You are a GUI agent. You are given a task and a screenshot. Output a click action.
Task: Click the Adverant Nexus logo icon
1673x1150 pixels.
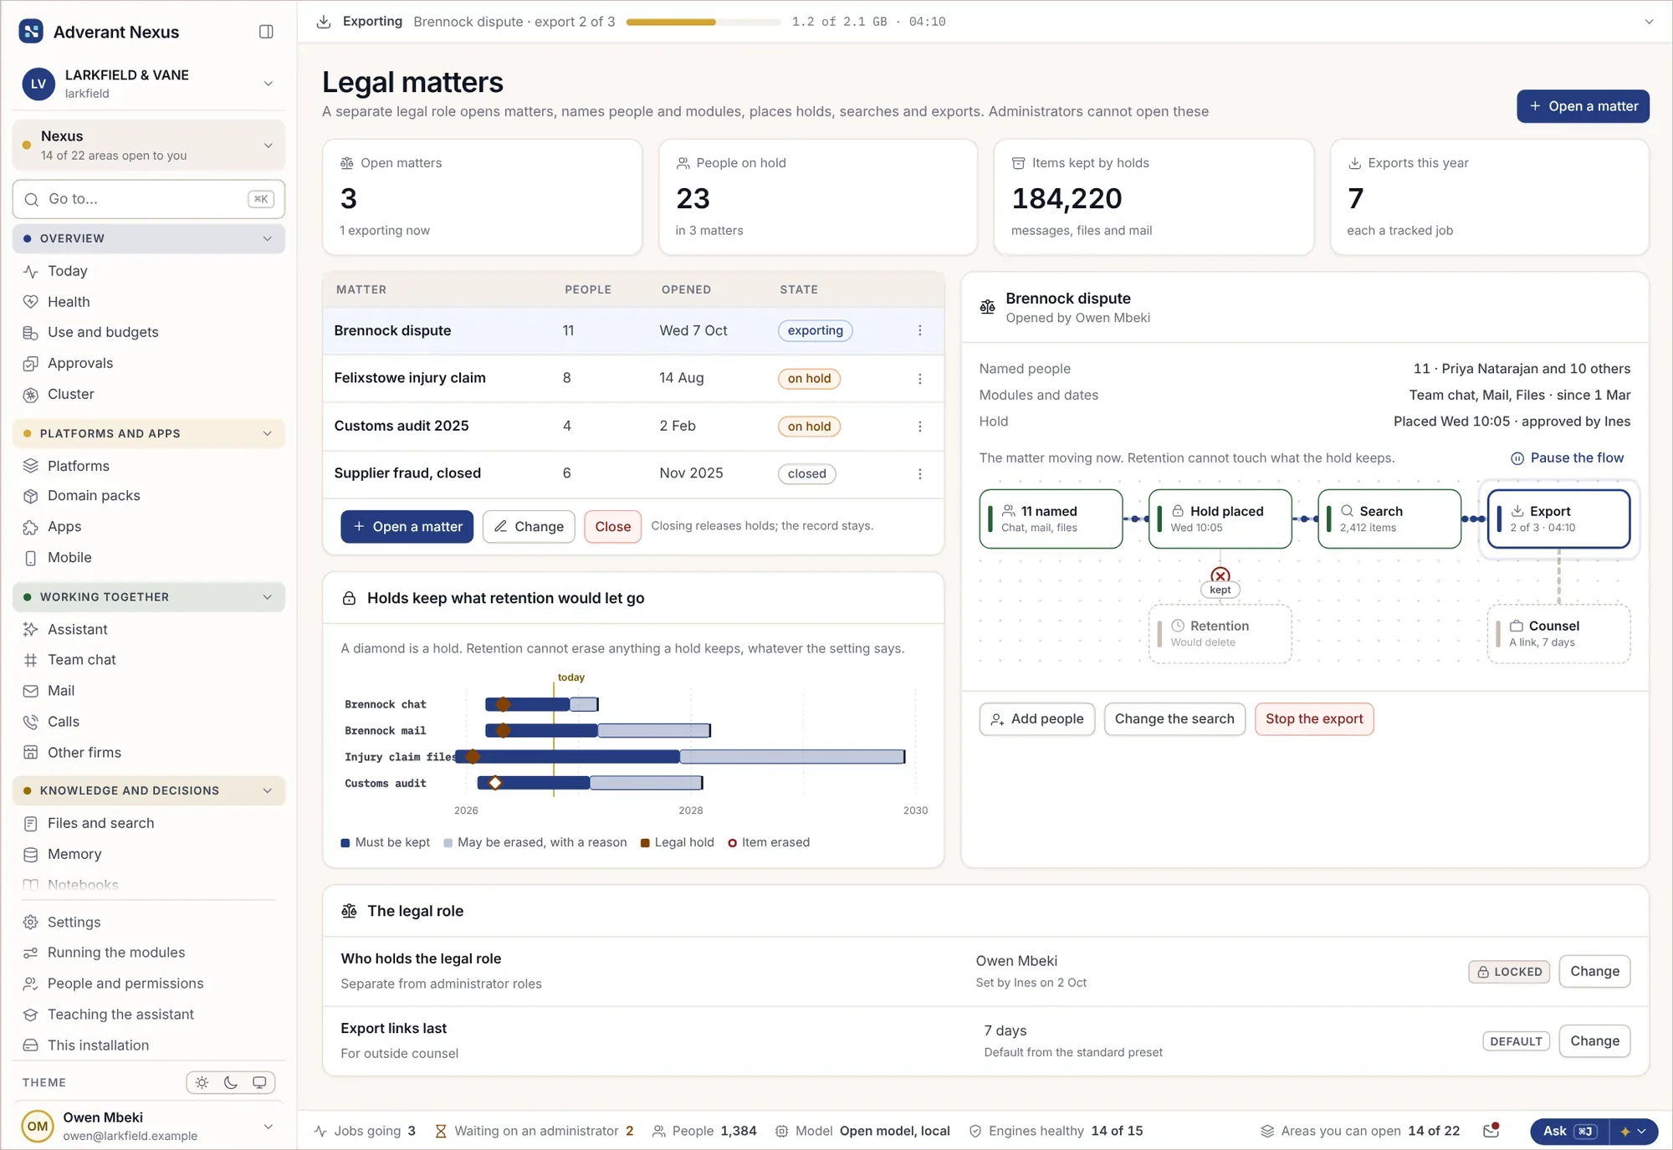click(31, 32)
